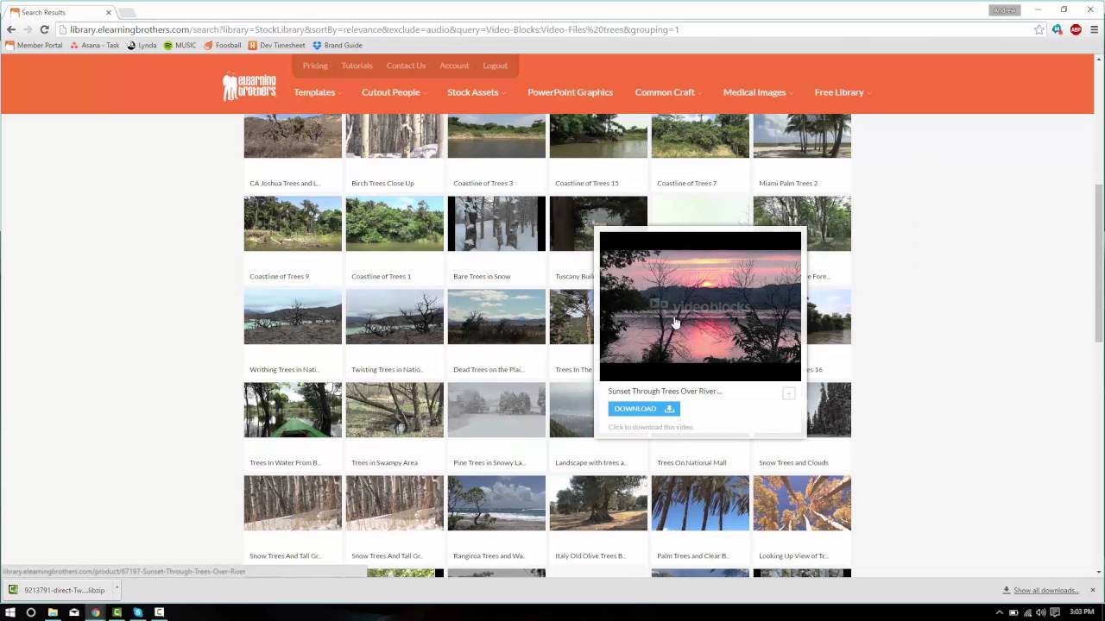The height and width of the screenshot is (621, 1105).
Task: Open the Asana - Task bookmark
Action: point(95,46)
